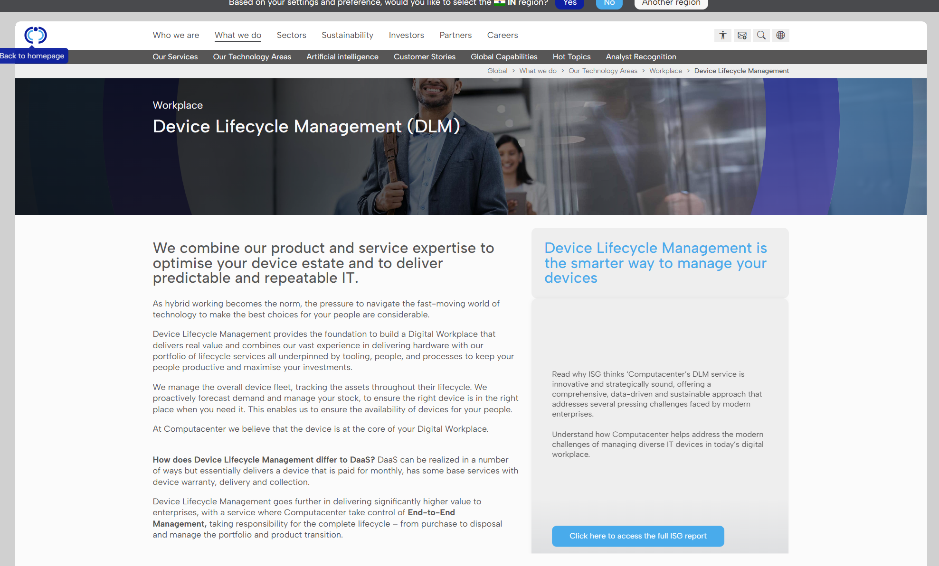Viewport: 939px width, 566px height.
Task: Click the sidebar paragraph starting "Read why ISG thinks"
Action: coord(657,394)
